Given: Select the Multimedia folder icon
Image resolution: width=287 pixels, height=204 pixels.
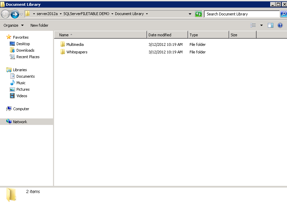Looking at the screenshot, I should click(63, 44).
